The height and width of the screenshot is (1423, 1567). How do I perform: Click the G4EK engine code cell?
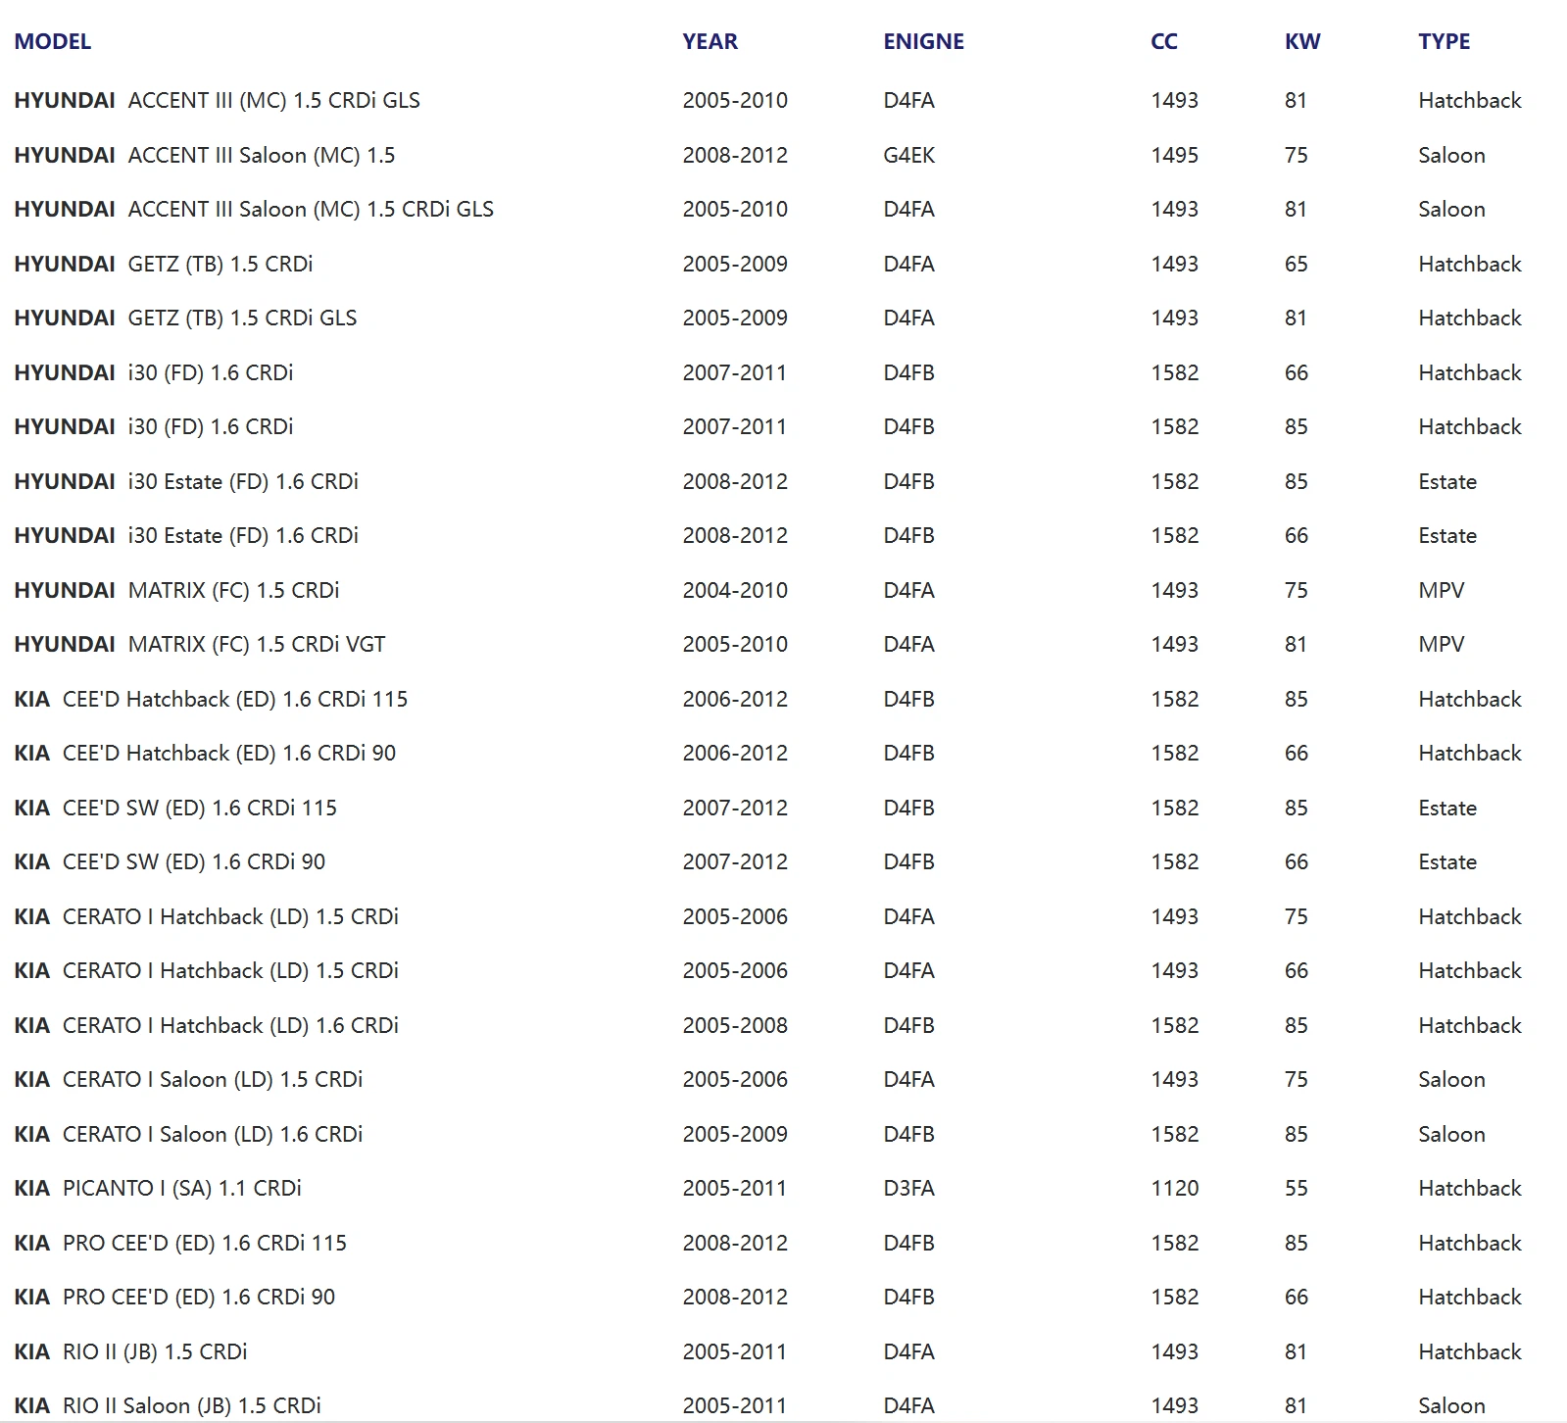coord(908,155)
